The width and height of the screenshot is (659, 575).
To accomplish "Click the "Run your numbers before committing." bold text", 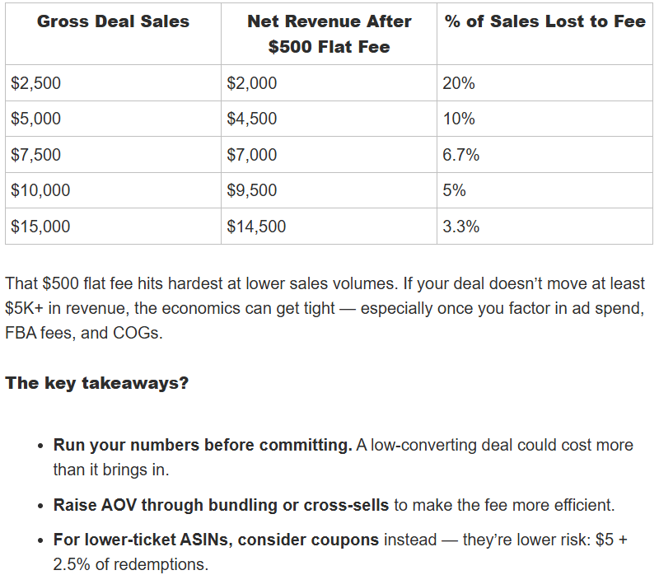I will tap(203, 445).
